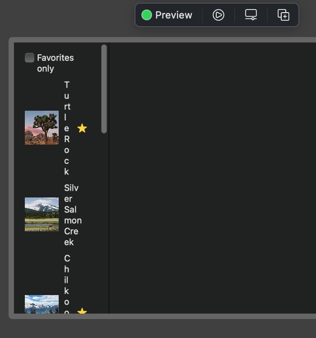Start live preview with the play icon
Screen dimensions: 316x338
tap(218, 15)
